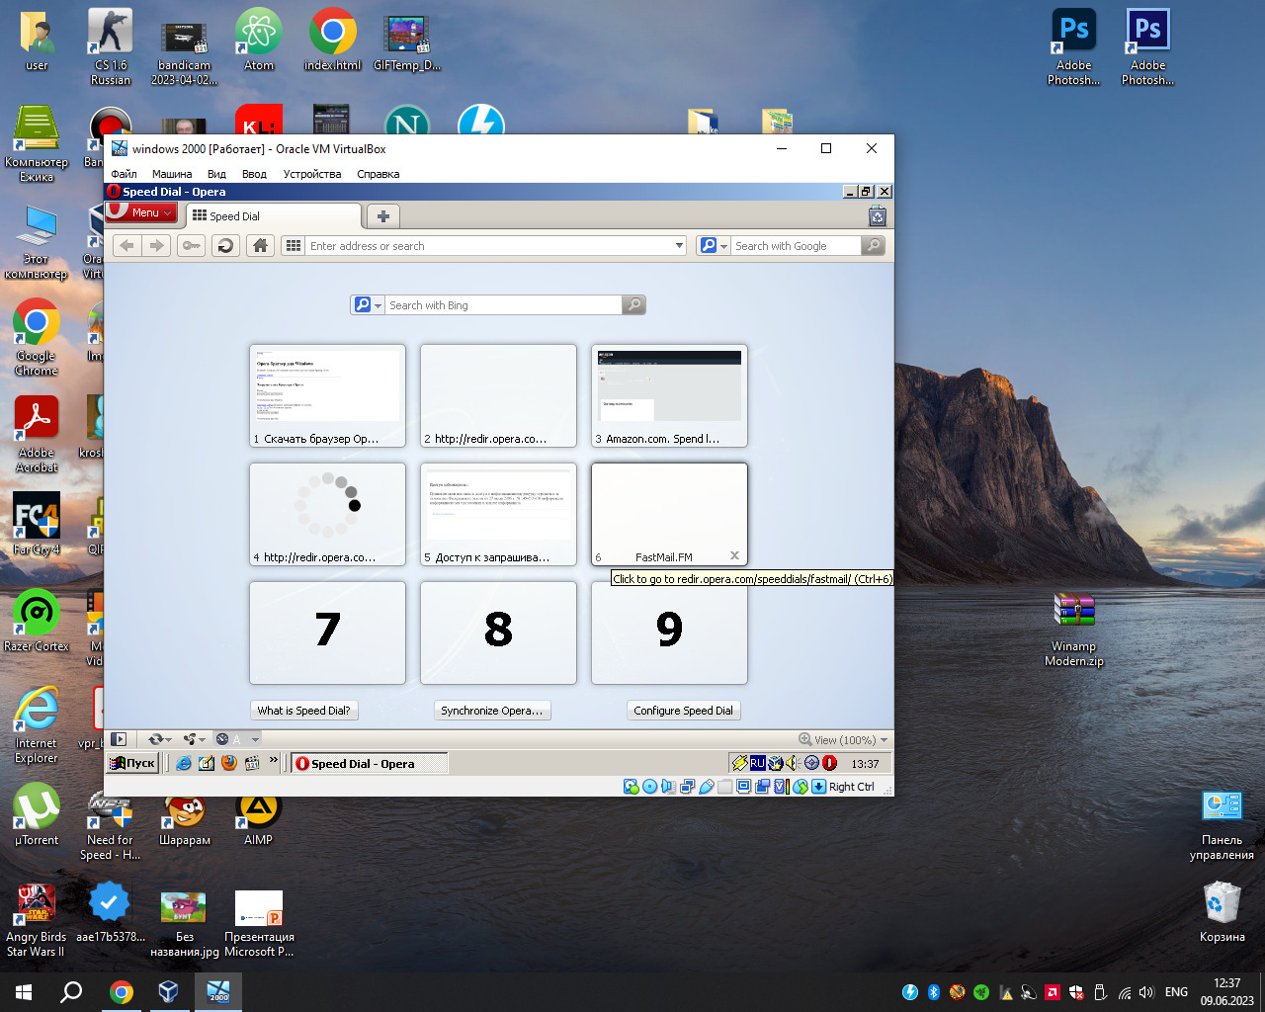Click the Synchronize Opera button
The width and height of the screenshot is (1265, 1012).
[x=491, y=711]
